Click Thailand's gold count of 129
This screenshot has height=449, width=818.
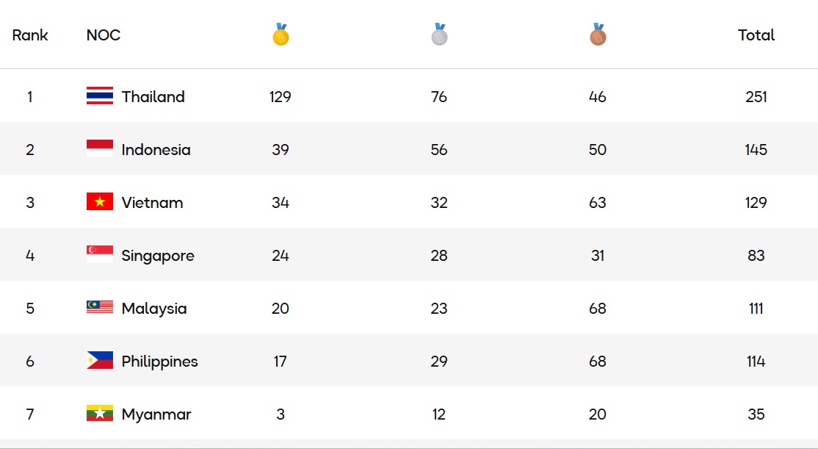(280, 97)
